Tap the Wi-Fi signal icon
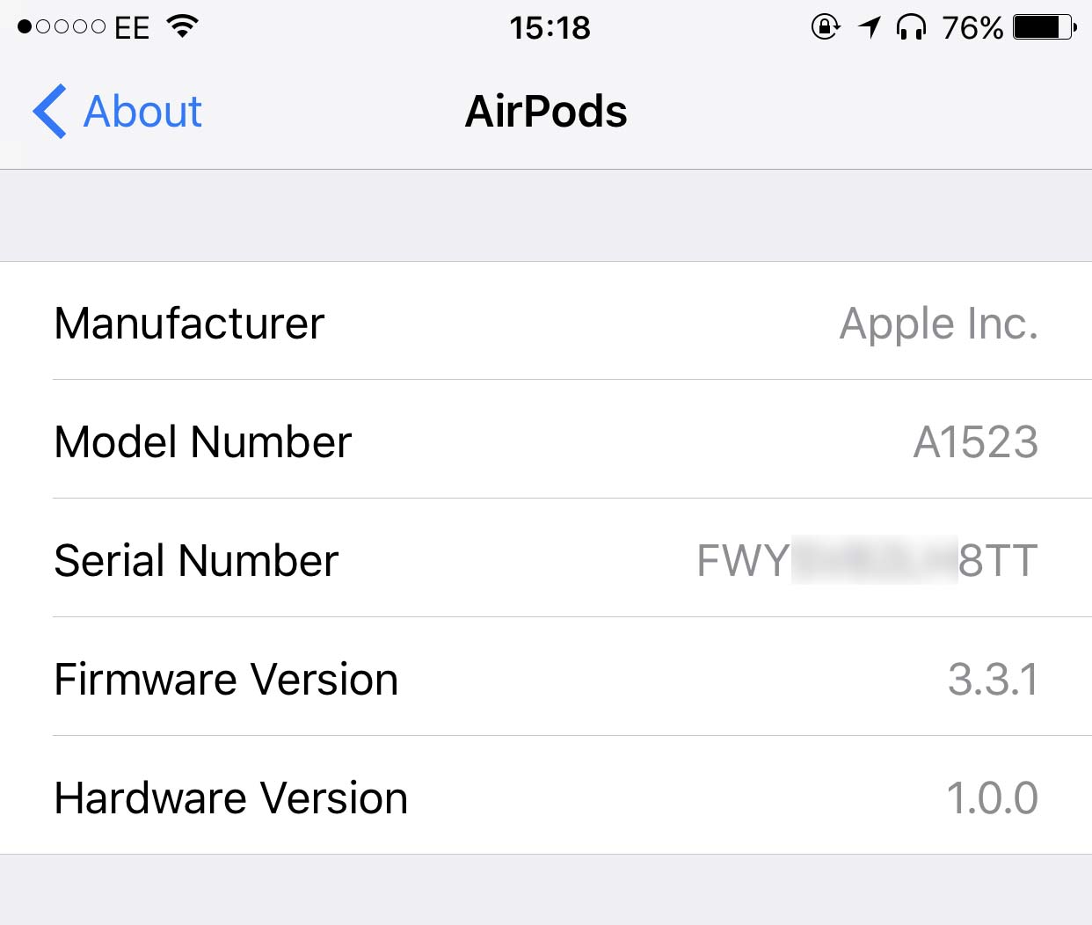The height and width of the screenshot is (925, 1092). (x=183, y=27)
